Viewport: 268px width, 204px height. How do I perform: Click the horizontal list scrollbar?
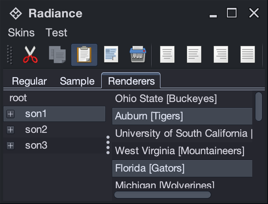tap(162, 195)
